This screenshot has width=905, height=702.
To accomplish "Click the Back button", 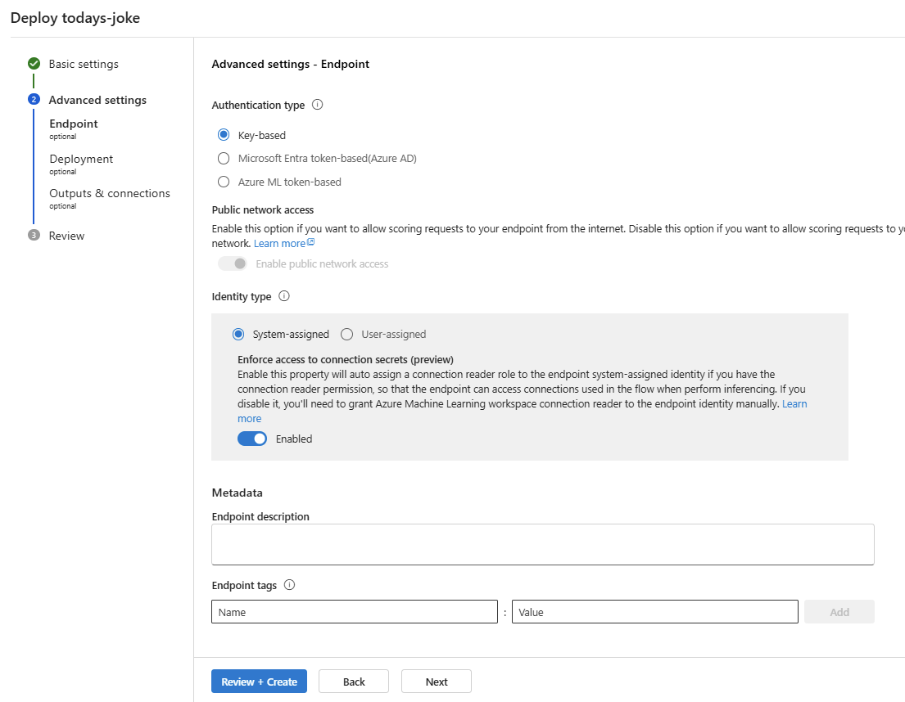I will click(x=354, y=682).
